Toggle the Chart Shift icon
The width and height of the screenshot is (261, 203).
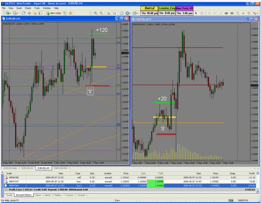(114, 13)
